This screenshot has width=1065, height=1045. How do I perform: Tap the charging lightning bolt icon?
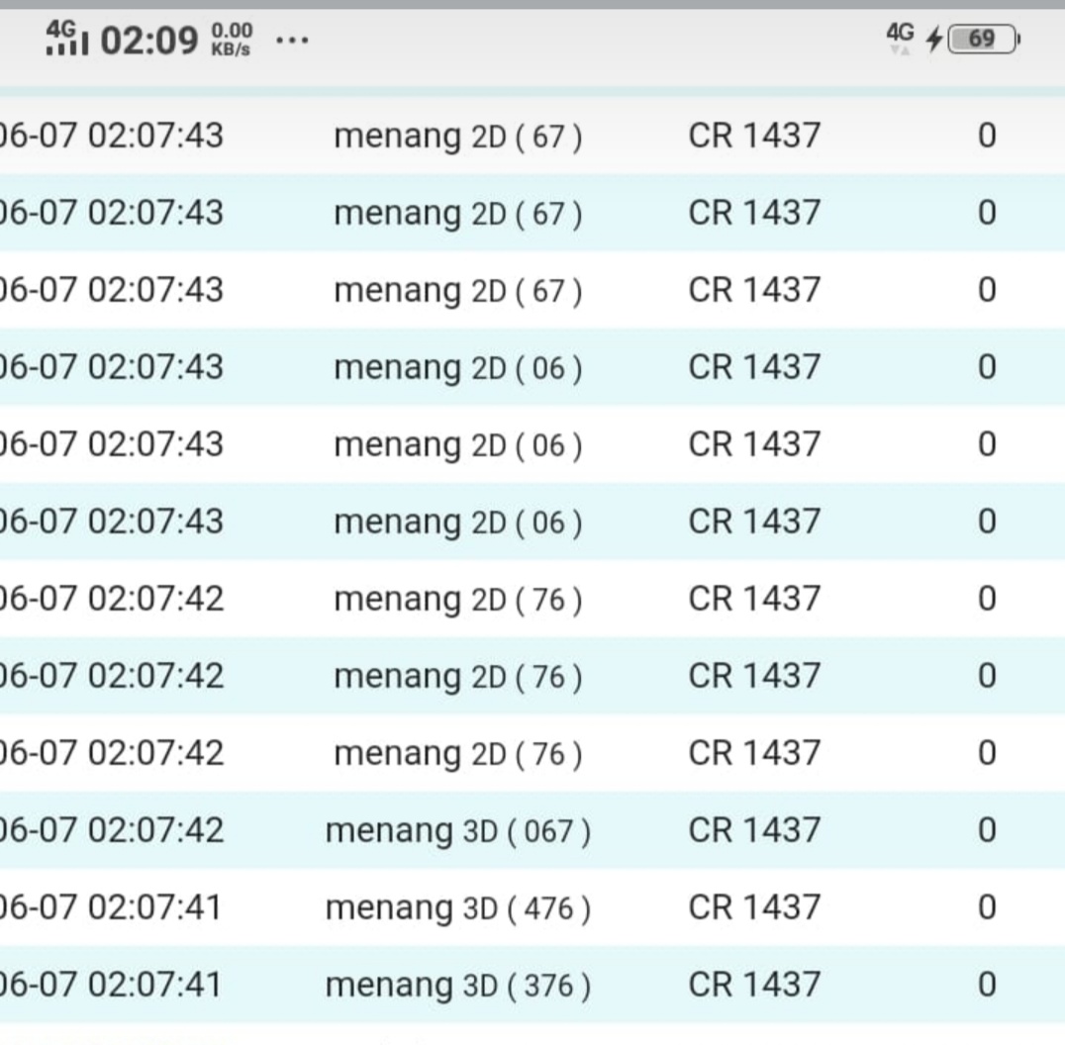(x=933, y=40)
